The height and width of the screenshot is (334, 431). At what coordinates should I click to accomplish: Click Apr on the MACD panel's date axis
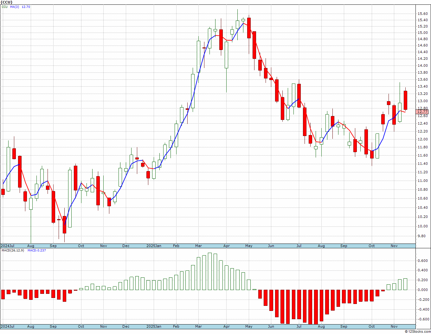coord(226,326)
